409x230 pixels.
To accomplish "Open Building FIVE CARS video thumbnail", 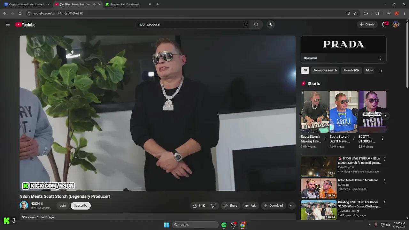I will [x=319, y=210].
